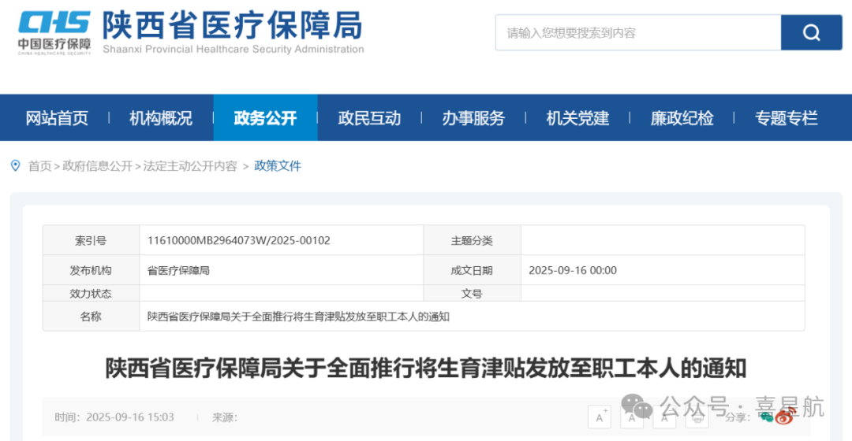The width and height of the screenshot is (852, 441).
Task: Click the 成文日期 label cell
Action: 472,270
